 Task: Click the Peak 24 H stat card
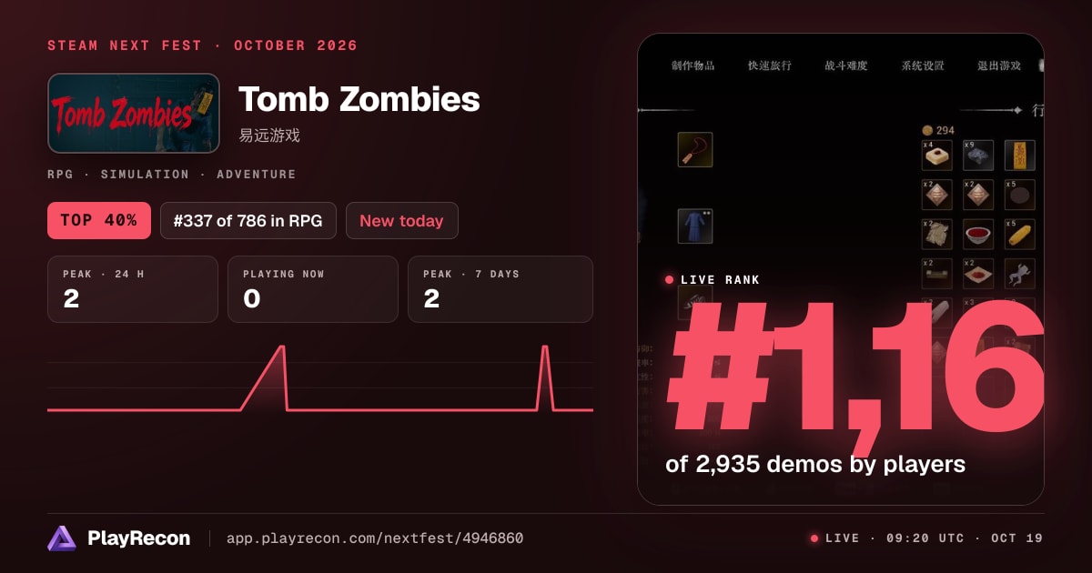[x=133, y=289]
